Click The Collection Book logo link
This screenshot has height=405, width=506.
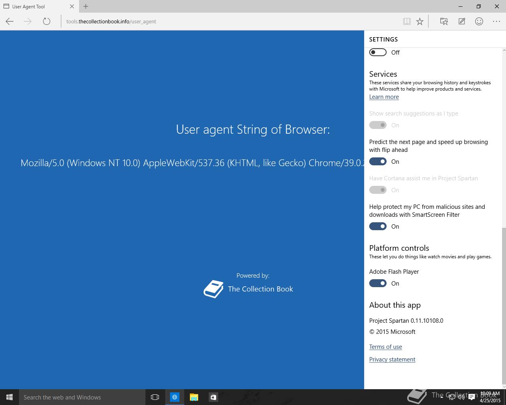[x=248, y=289]
